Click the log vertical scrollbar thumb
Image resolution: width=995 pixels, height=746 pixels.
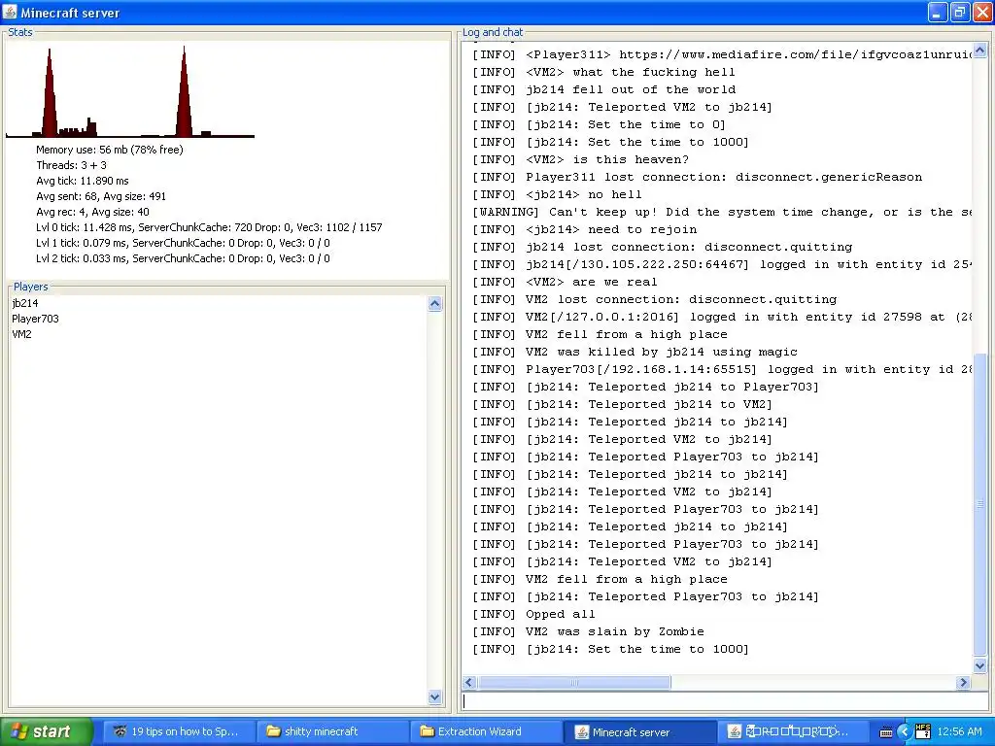click(979, 505)
